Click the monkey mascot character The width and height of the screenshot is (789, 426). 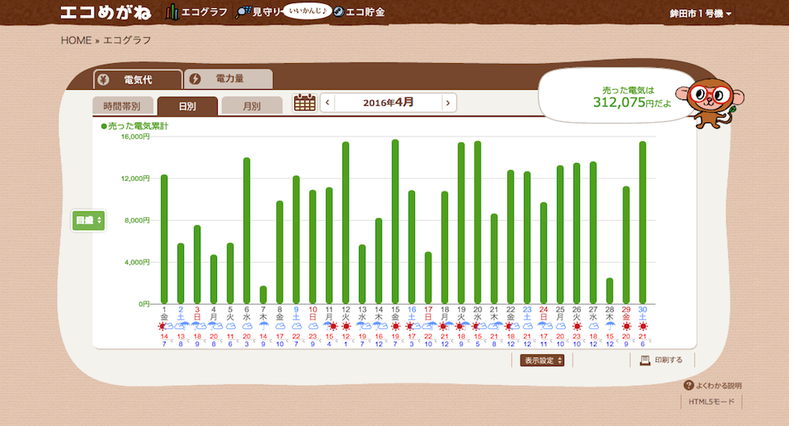[713, 100]
